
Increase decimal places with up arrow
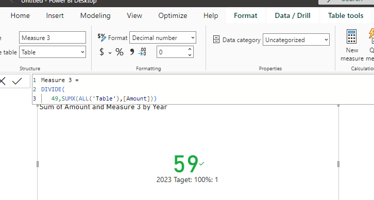pyautogui.click(x=190, y=49)
